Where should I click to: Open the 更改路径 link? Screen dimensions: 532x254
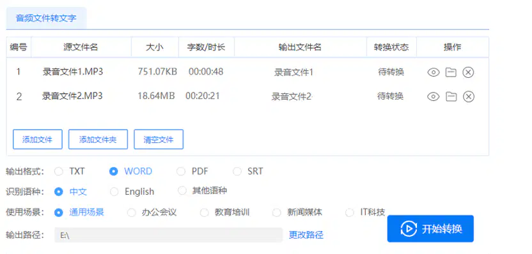[x=306, y=235]
